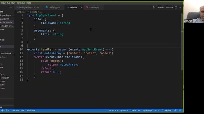This screenshot has height=114, width=204.
Task: Change indentation via Spaces: 4
Action: pos(124,111)
